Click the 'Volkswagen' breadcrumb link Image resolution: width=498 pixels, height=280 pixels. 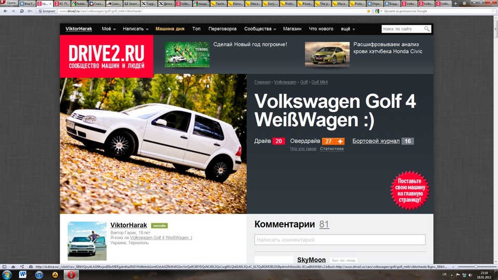click(285, 82)
